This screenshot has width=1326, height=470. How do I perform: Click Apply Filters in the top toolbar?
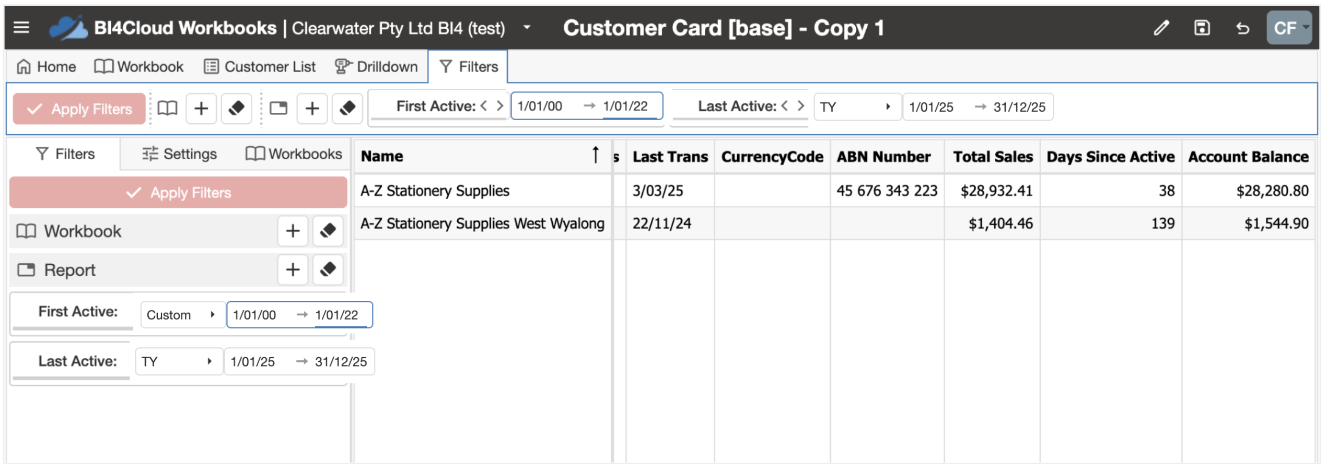coord(79,109)
